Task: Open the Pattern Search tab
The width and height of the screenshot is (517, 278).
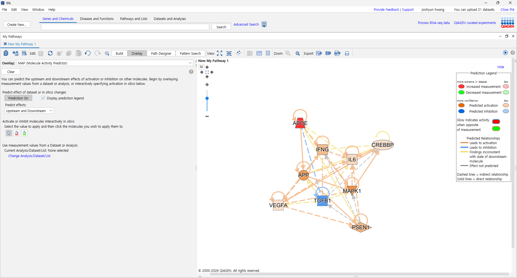Action: click(x=190, y=53)
